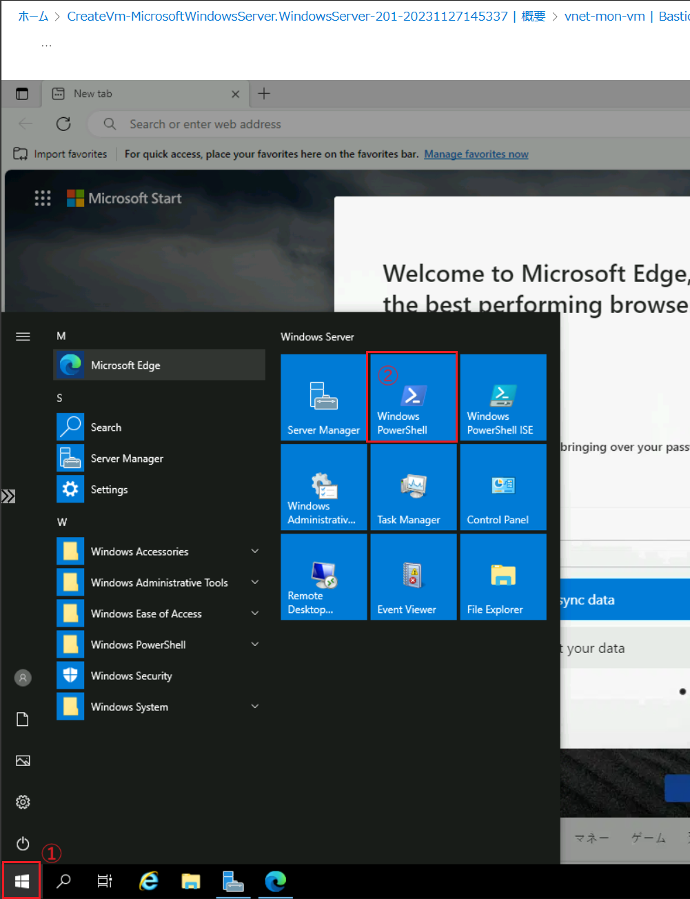This screenshot has width=690, height=899.
Task: Open Windows Security from the app list
Action: [x=159, y=676]
